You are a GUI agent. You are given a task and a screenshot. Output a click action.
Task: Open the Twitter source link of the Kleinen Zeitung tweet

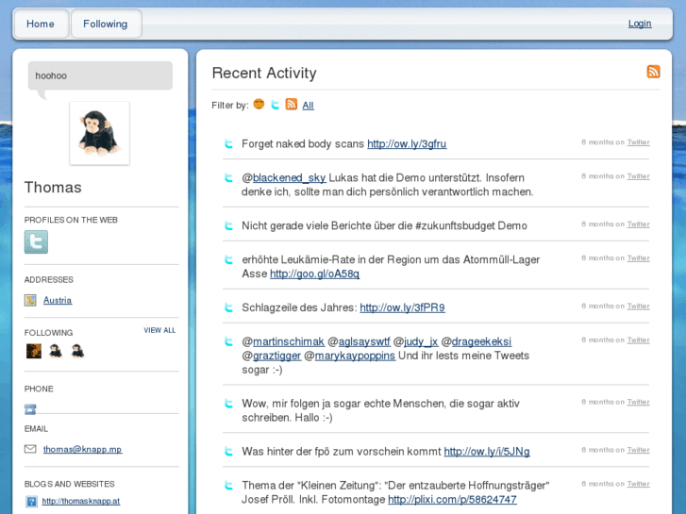[638, 484]
